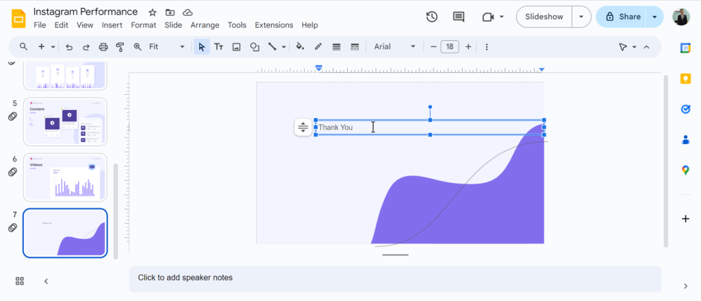
Task: Open Google Keep in side panel
Action: tap(685, 78)
